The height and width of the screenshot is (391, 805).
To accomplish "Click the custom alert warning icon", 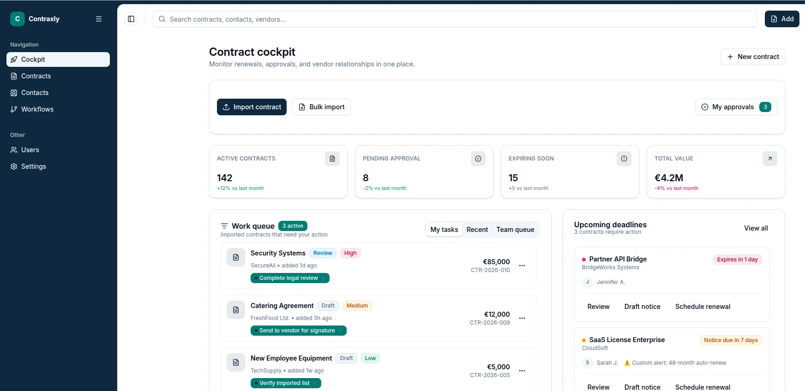I will coord(627,363).
